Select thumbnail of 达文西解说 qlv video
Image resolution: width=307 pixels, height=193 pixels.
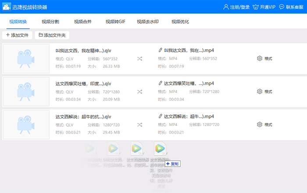[x=26, y=125]
